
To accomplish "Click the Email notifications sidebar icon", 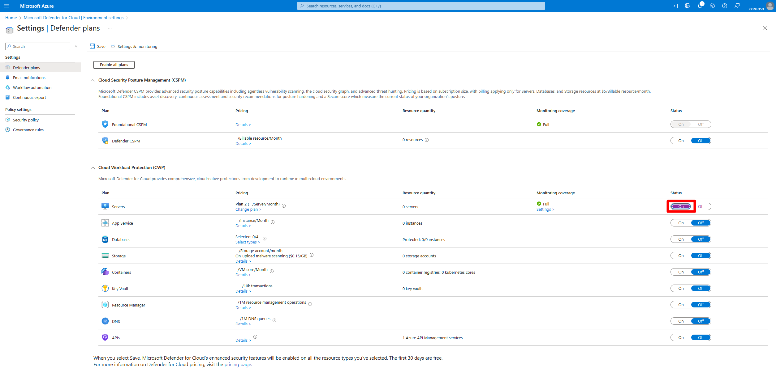I will click(x=7, y=78).
